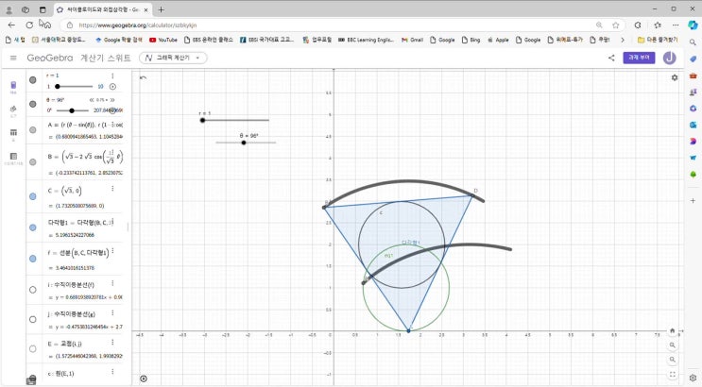Click the purple assign button
Viewport: 702px width, 387px height.
(639, 58)
